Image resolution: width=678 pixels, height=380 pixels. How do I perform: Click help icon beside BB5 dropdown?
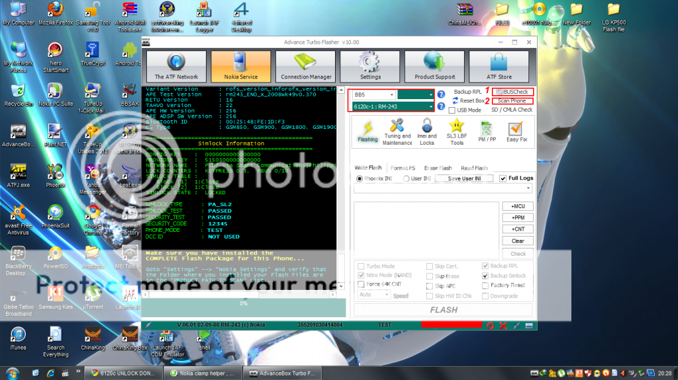click(440, 94)
